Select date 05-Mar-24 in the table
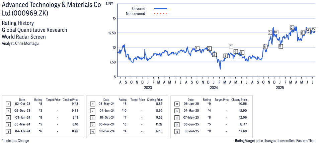Screen dimensions: 319x143 23,124
